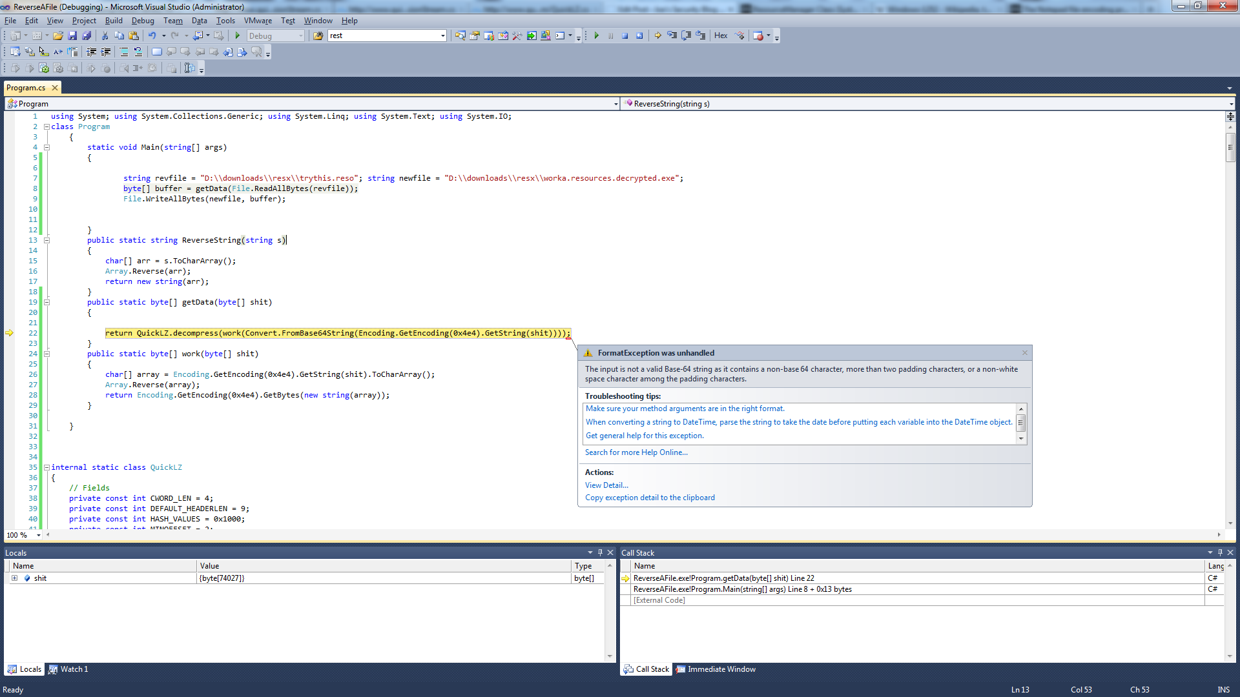
Task: Open the ReverseString member dropdown
Action: click(1231, 104)
